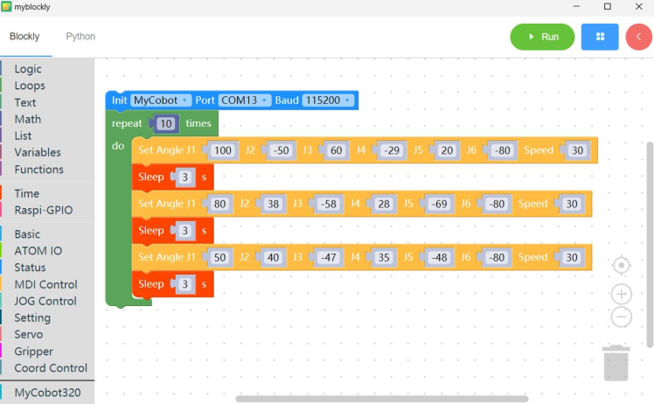This screenshot has height=404, width=654.
Task: Click the repeat count field showing 10
Action: point(166,123)
